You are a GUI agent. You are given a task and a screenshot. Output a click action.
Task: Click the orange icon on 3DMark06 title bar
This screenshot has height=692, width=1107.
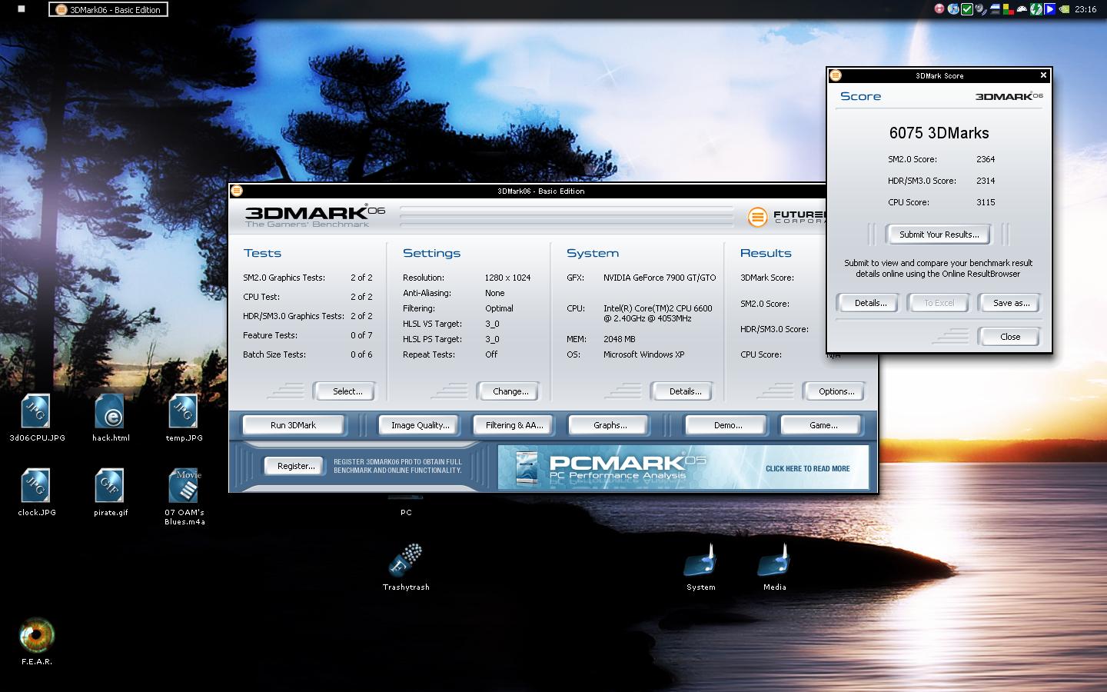pos(237,191)
